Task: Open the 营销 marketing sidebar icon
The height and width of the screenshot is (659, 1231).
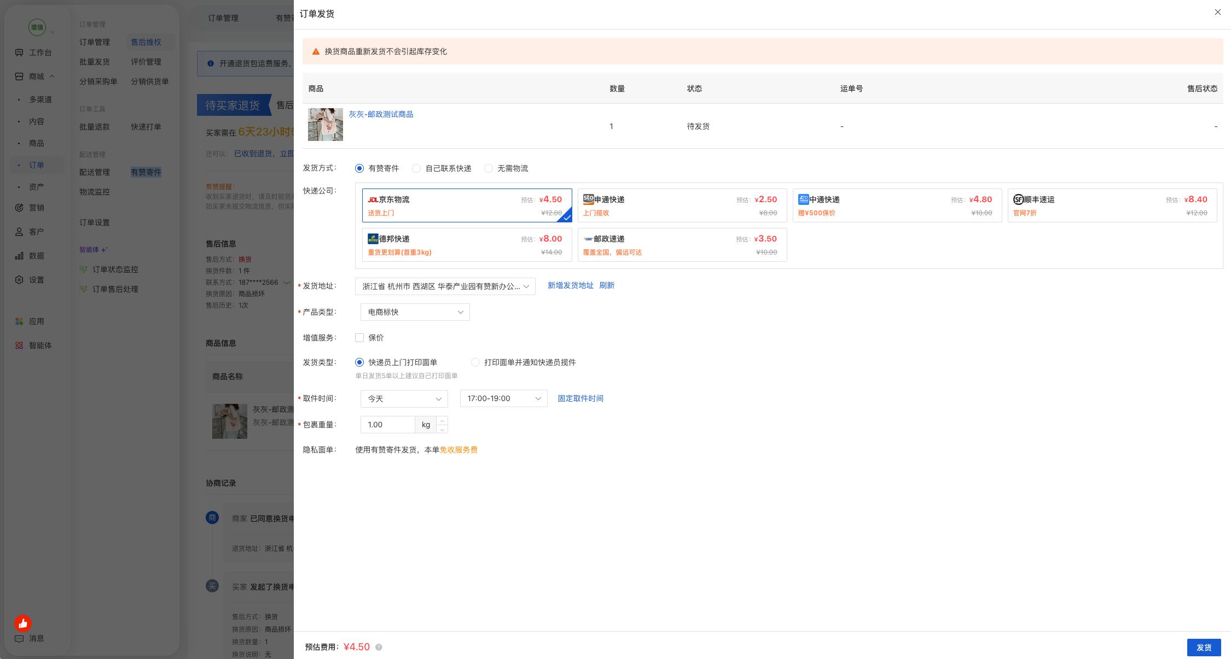Action: pyautogui.click(x=19, y=208)
